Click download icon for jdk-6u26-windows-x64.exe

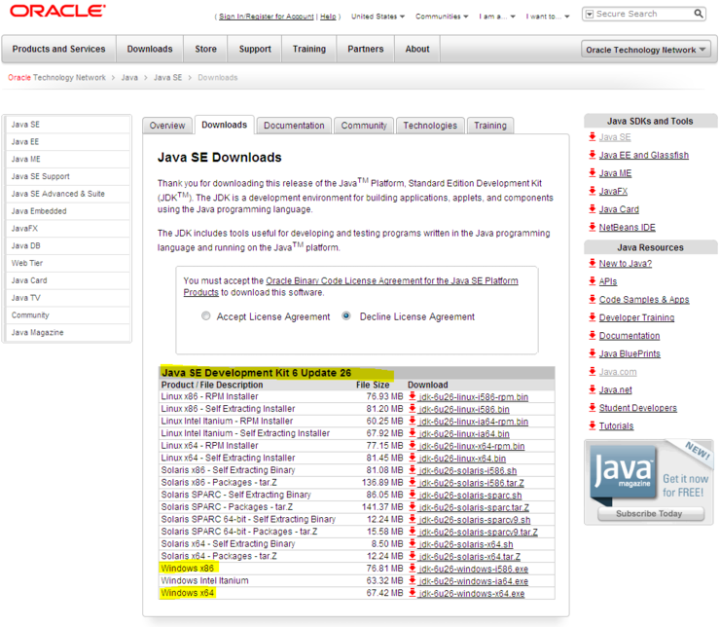coord(413,593)
